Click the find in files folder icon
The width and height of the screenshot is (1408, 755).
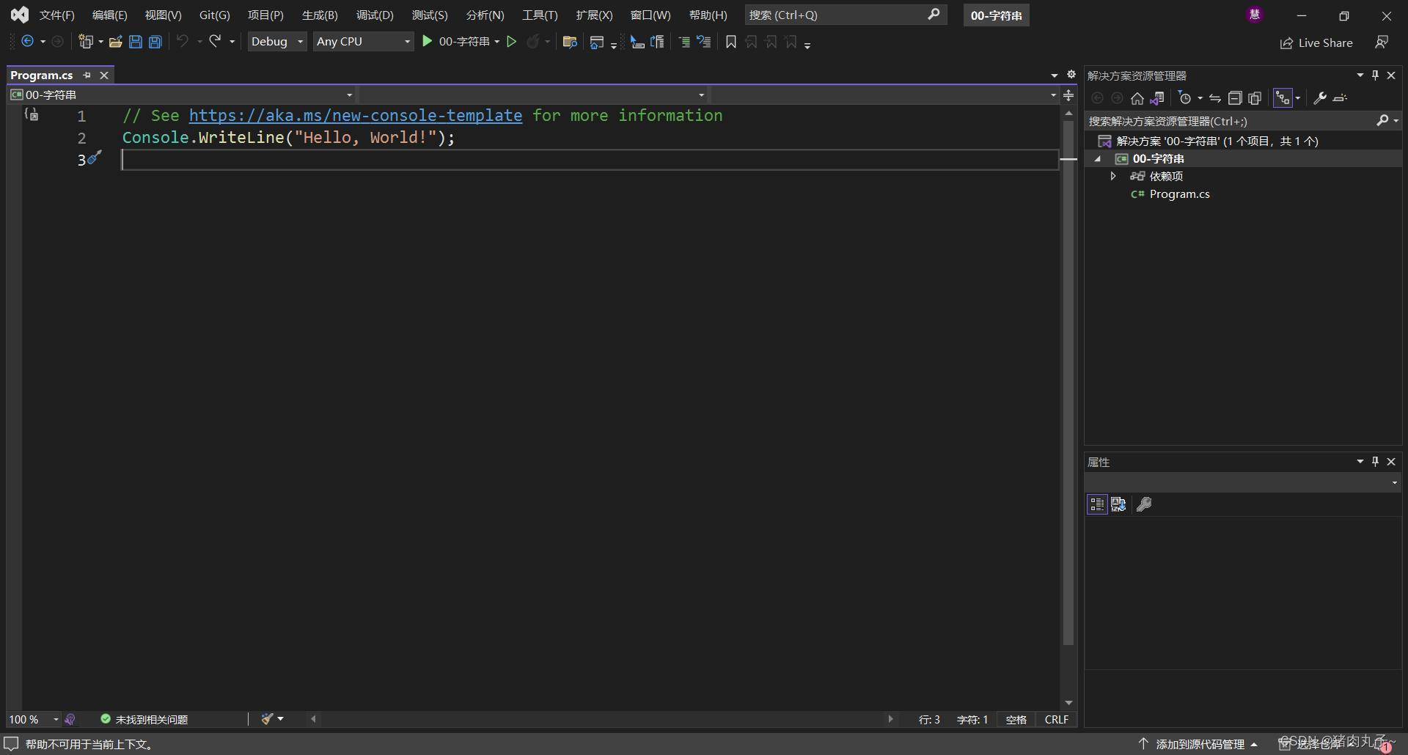(x=570, y=42)
